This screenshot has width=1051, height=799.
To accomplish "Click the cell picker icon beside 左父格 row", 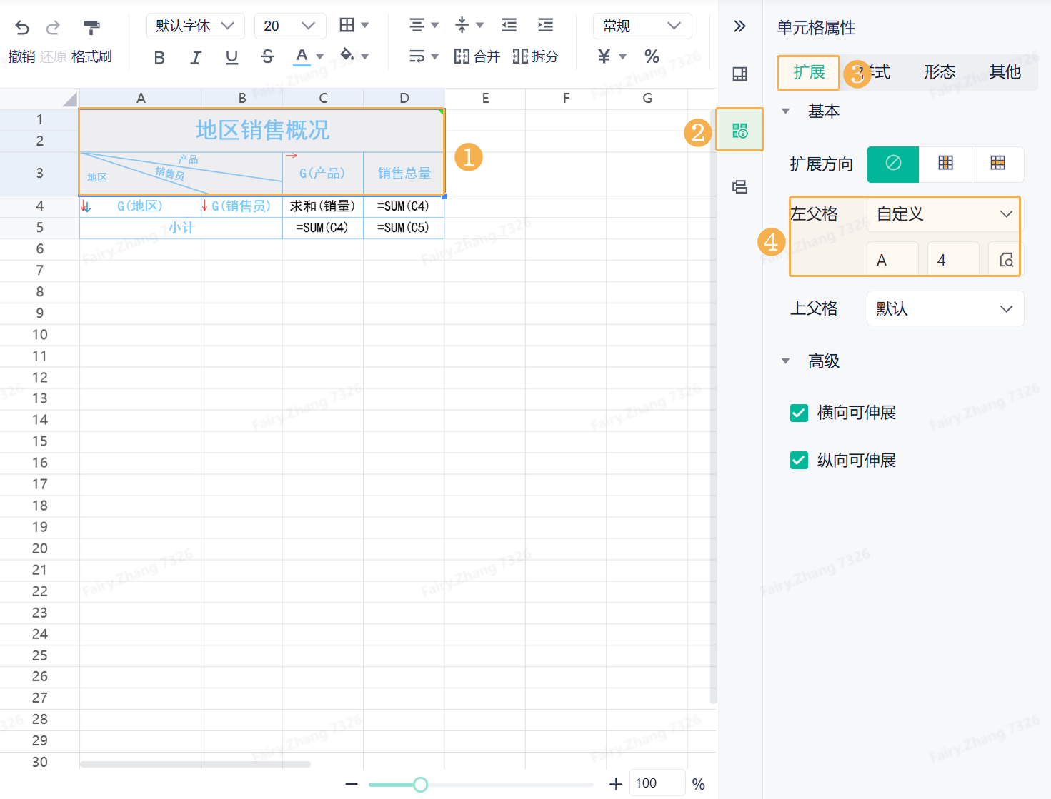I will pyautogui.click(x=1006, y=260).
